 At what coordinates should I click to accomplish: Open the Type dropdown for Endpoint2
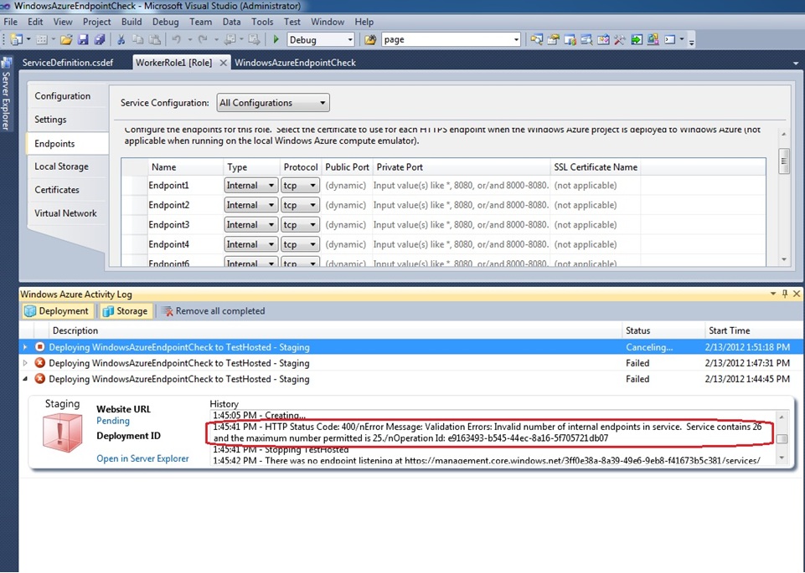(251, 205)
